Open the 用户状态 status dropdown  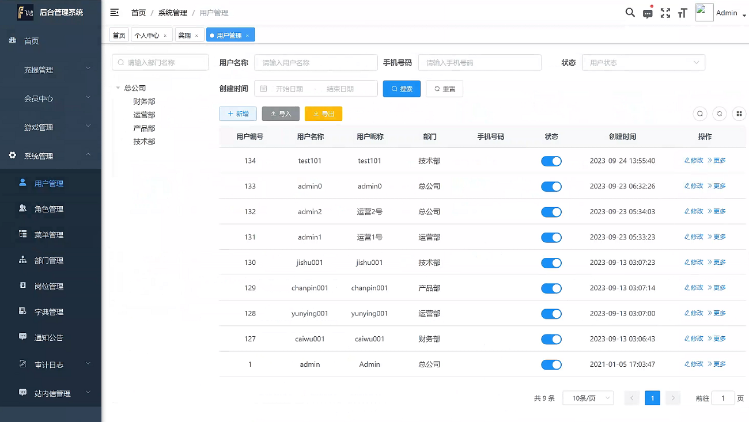[x=643, y=63]
